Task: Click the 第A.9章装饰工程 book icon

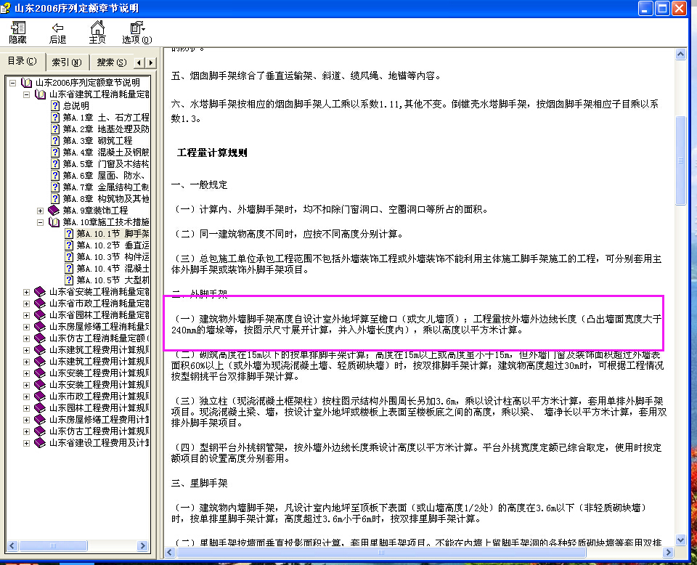Action: [54, 210]
